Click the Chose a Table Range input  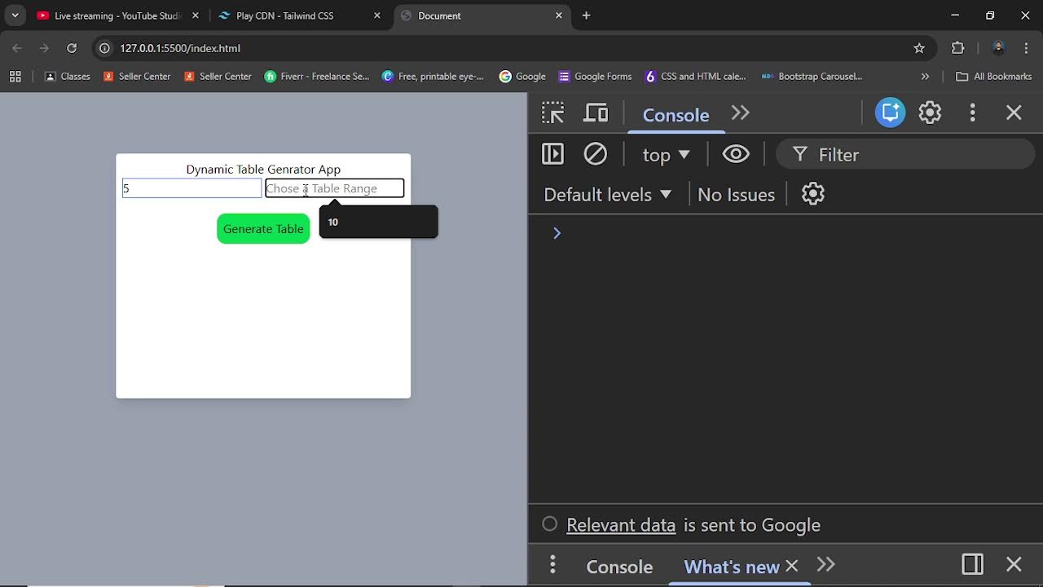point(335,188)
